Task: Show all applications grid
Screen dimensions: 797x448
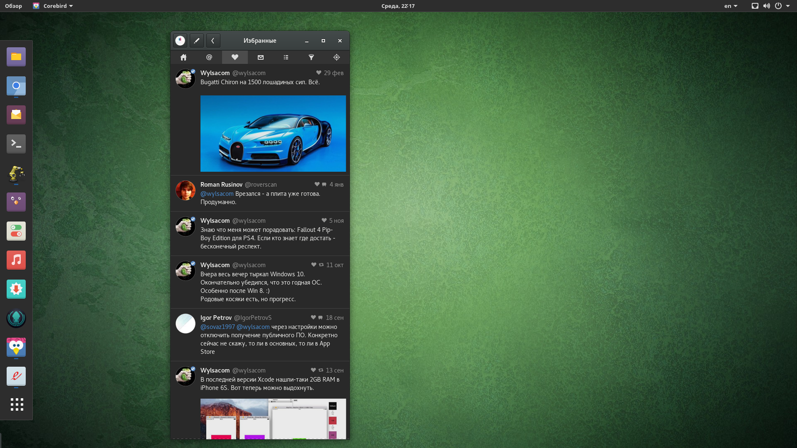Action: coord(17,404)
